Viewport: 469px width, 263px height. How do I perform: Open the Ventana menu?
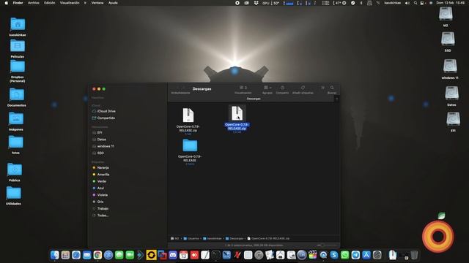[97, 3]
